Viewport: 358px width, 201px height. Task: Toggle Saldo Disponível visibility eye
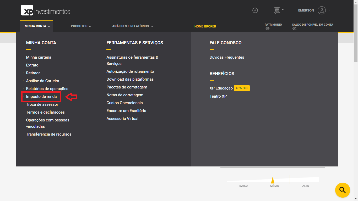(x=295, y=29)
